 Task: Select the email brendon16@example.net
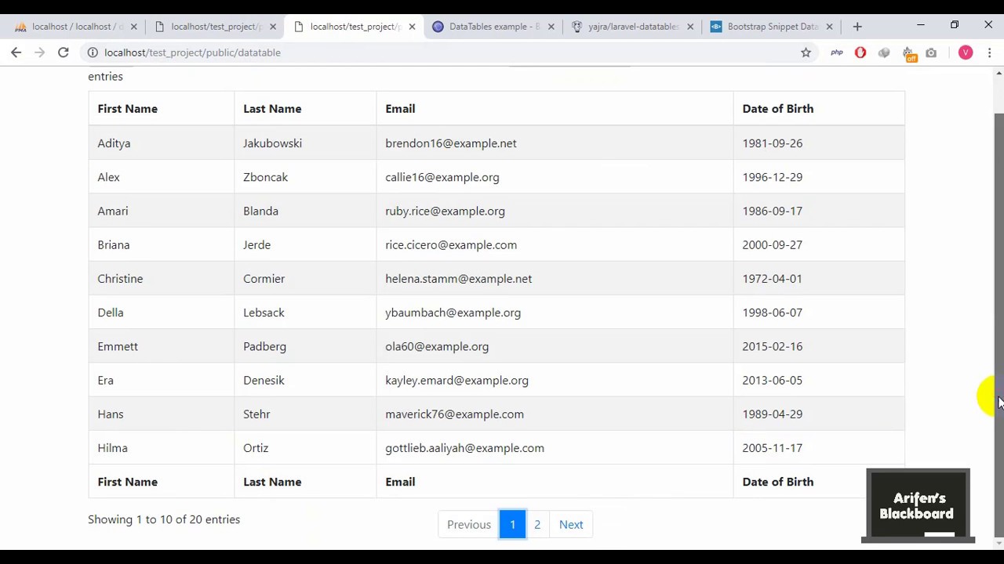point(450,143)
